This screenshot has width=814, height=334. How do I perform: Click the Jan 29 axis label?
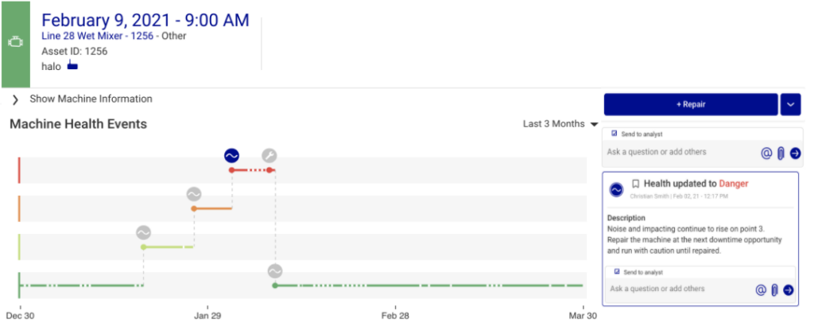pos(207,316)
